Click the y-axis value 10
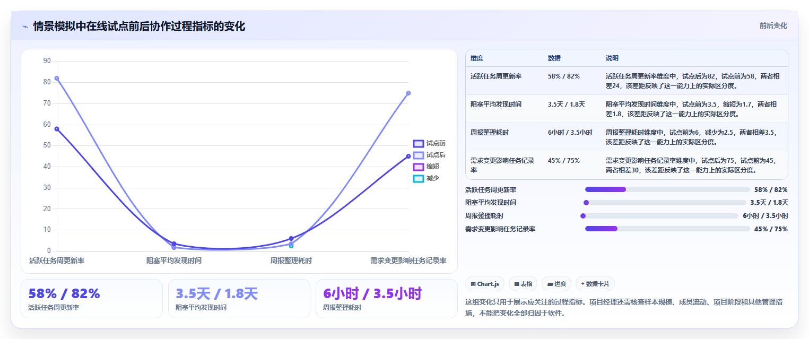The width and height of the screenshot is (809, 339). click(x=47, y=230)
